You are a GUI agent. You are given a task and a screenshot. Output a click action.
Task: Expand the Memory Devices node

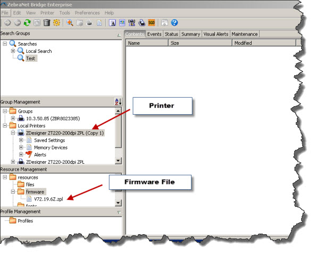click(21, 147)
